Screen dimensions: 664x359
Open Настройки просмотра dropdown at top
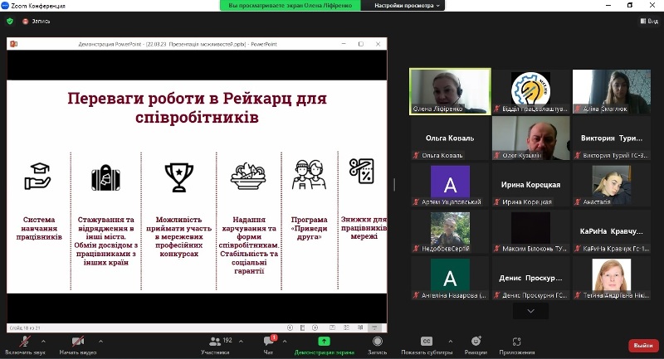click(407, 6)
